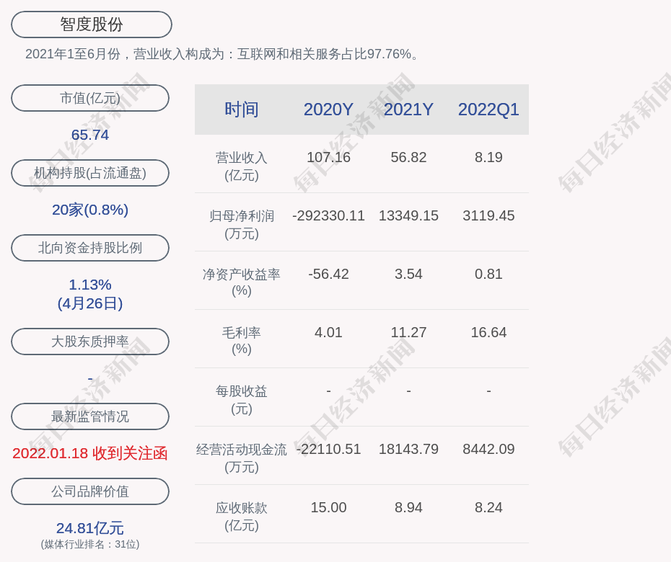Click cash flow value 8442.09
The image size is (671, 562).
click(488, 449)
